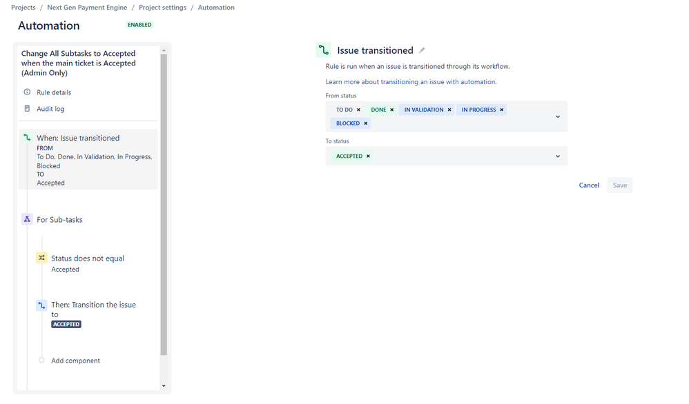This screenshot has width=689, height=404.
Task: Click the rule panel vertical scrollbar thumb
Action: tap(164, 204)
